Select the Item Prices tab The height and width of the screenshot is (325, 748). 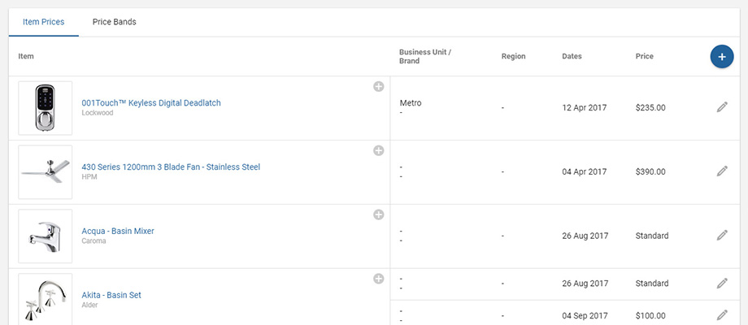point(44,22)
